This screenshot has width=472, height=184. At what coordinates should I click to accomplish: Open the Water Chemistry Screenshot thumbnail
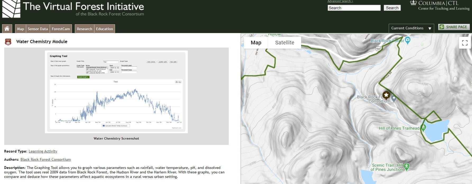(x=116, y=92)
